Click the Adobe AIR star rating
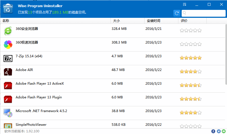 [x=191, y=72]
